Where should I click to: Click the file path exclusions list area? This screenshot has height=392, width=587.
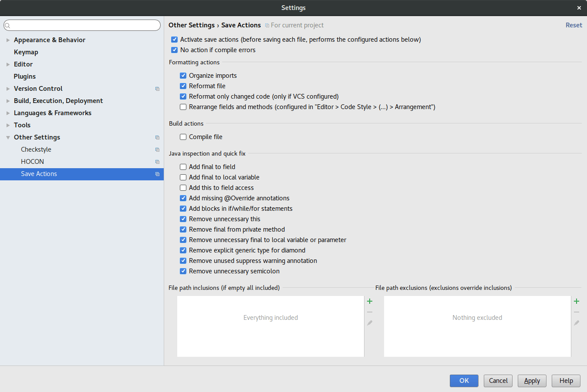tap(477, 326)
